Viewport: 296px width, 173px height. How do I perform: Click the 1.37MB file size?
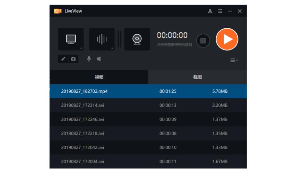pos(220,119)
